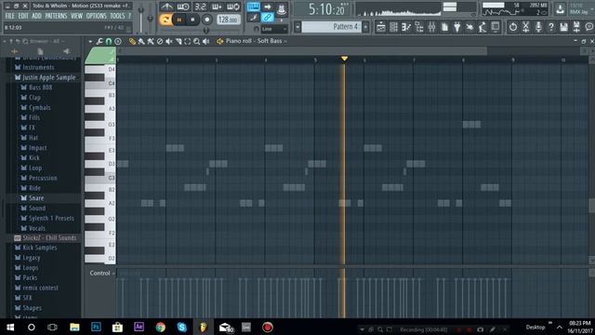Open the TOOLS menu

tap(117, 16)
